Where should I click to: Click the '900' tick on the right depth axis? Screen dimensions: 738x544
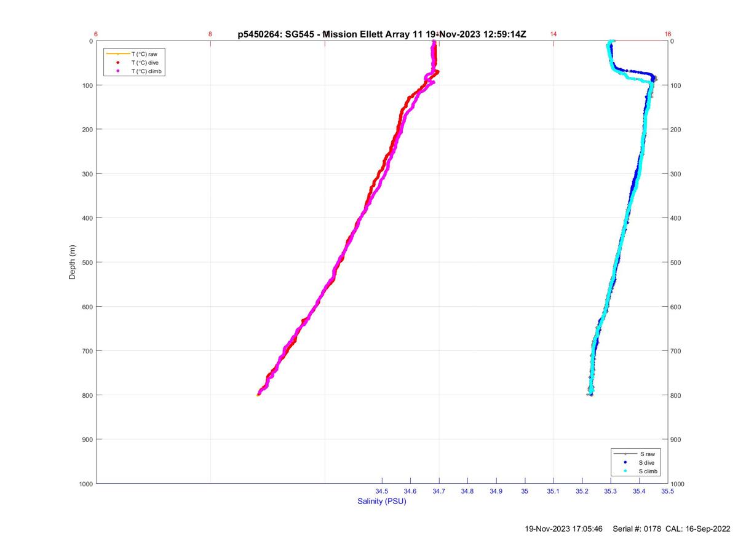coord(676,440)
